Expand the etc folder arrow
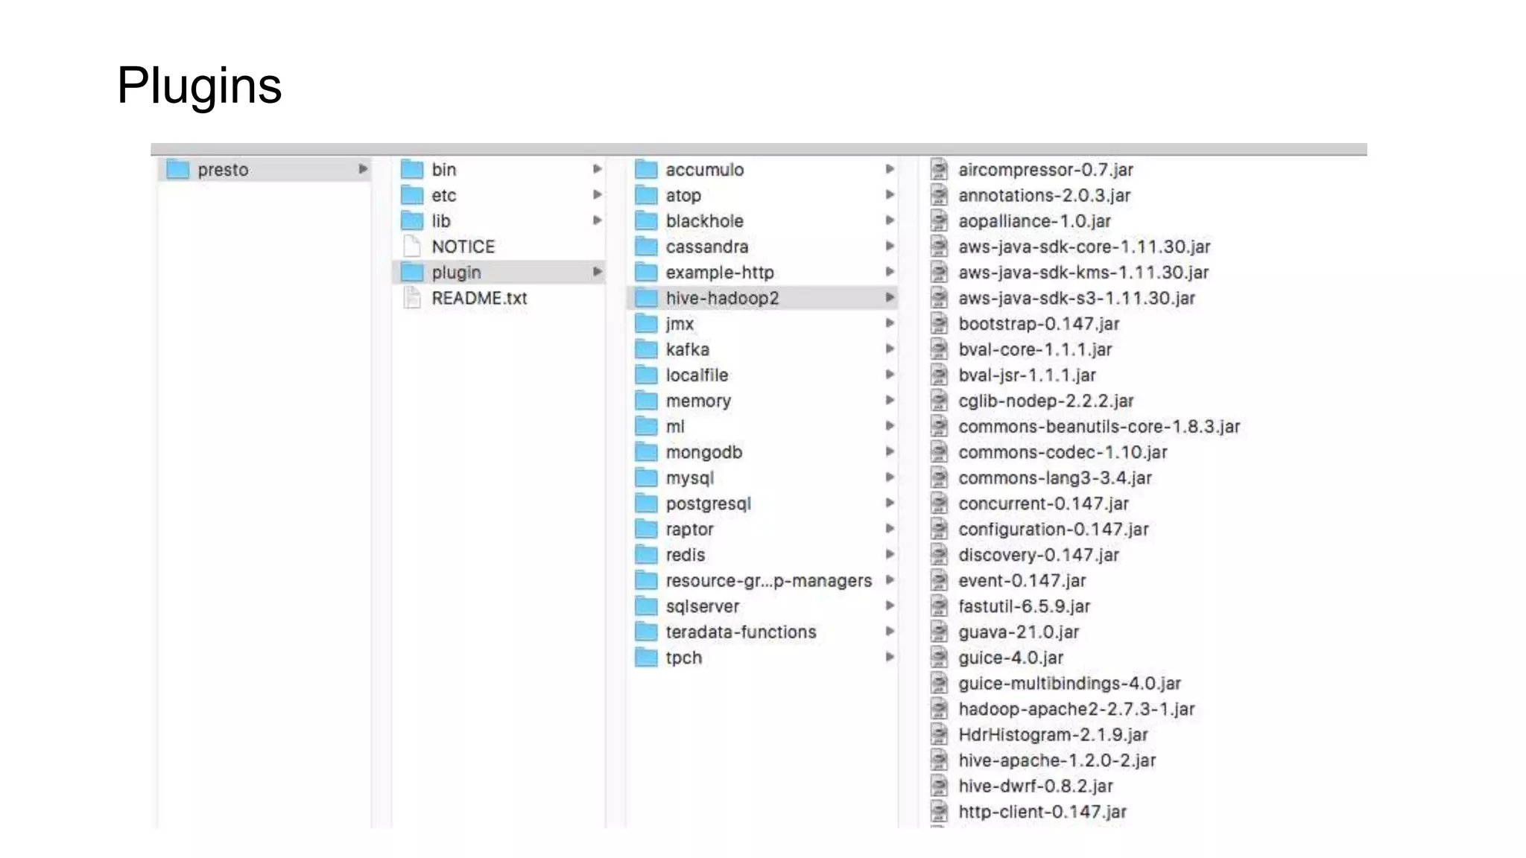The image size is (1526, 858). [597, 194]
